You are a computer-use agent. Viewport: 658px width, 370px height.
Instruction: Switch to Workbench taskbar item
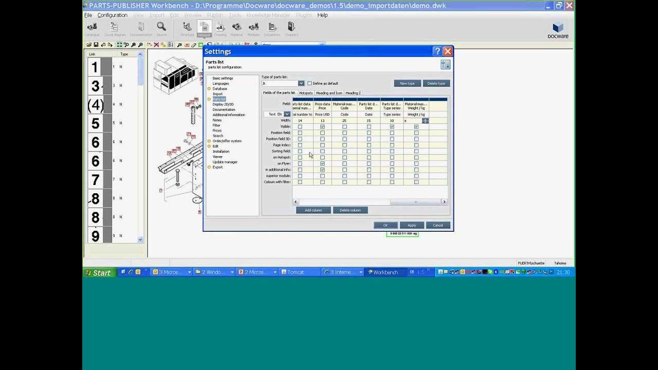pyautogui.click(x=386, y=272)
